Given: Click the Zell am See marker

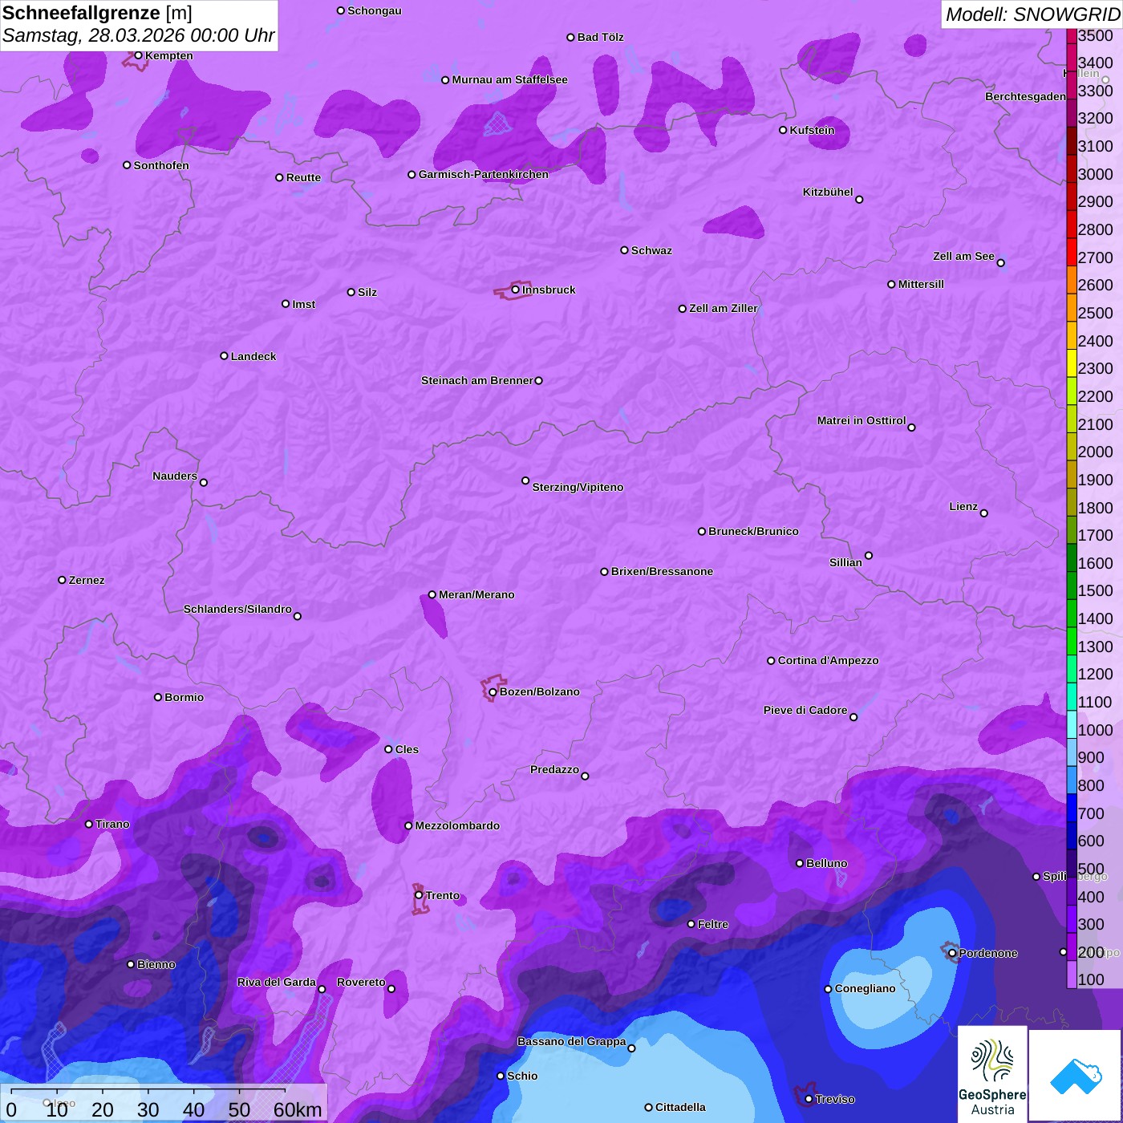Looking at the screenshot, I should [x=1000, y=263].
